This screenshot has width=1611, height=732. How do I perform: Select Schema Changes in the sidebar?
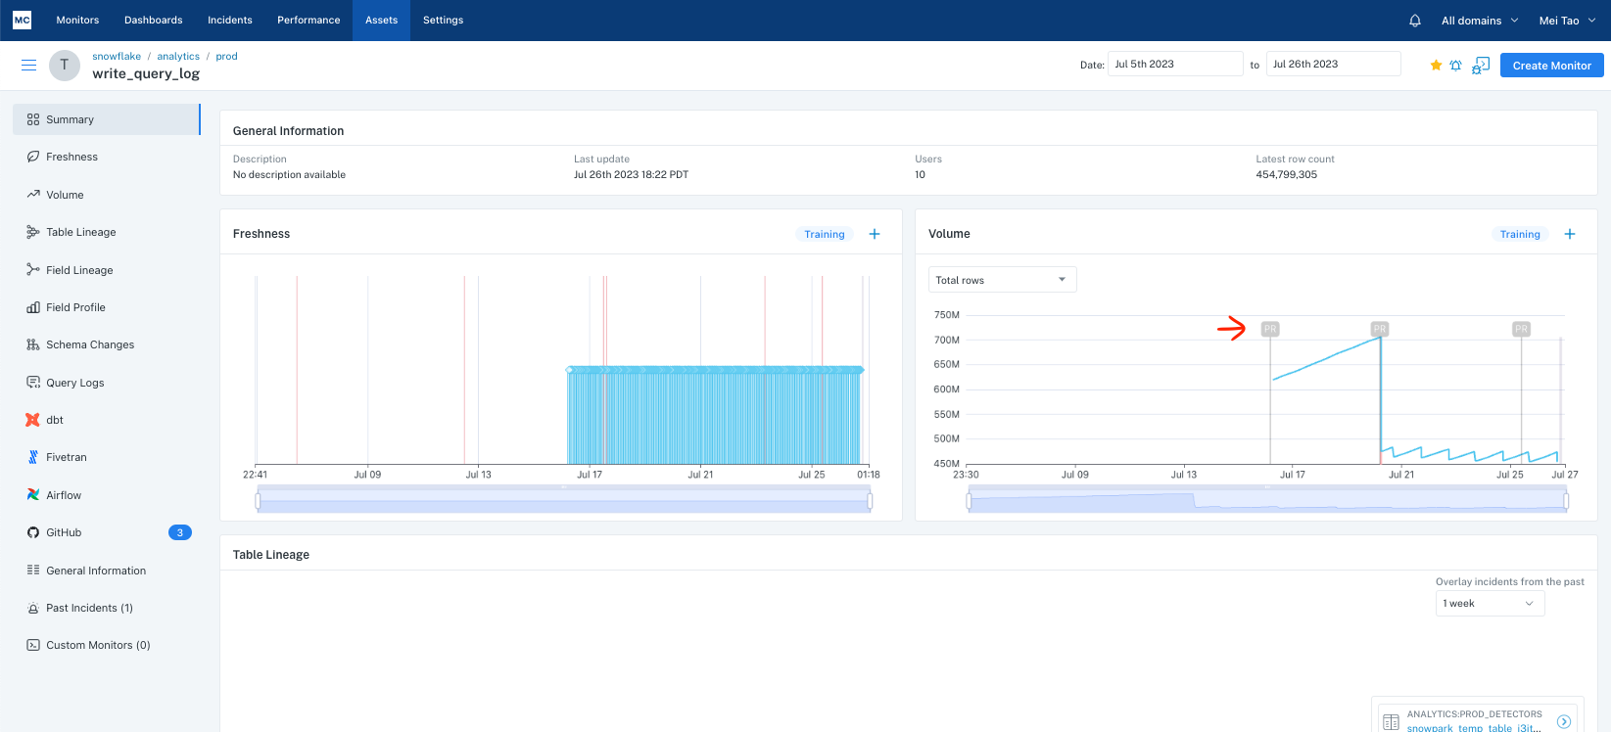(90, 344)
